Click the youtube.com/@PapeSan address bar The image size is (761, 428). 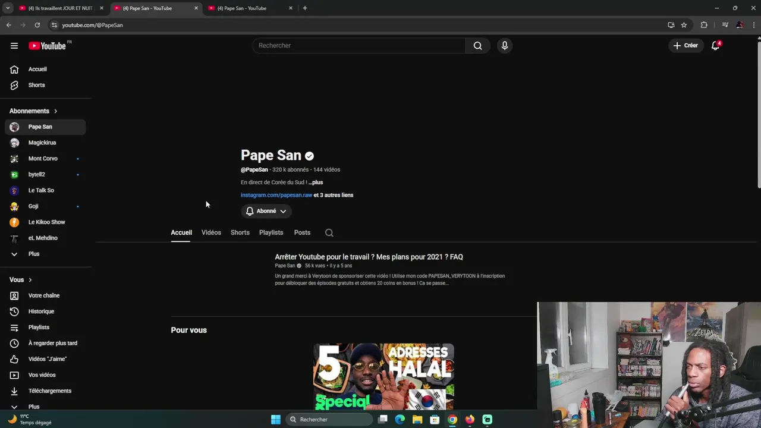(357, 25)
